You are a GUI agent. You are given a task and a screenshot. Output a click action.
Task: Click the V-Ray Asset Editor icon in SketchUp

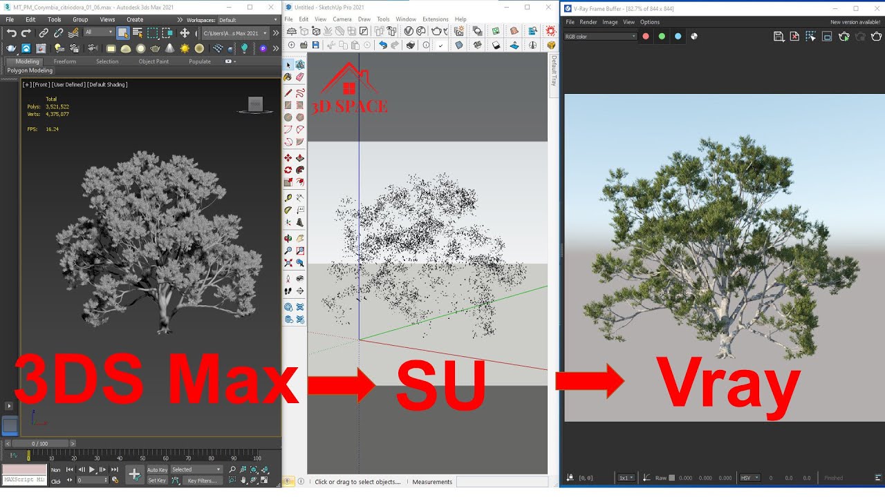click(409, 31)
